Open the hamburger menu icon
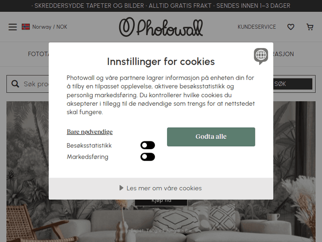Viewport: 322px width, 242px height. click(13, 27)
